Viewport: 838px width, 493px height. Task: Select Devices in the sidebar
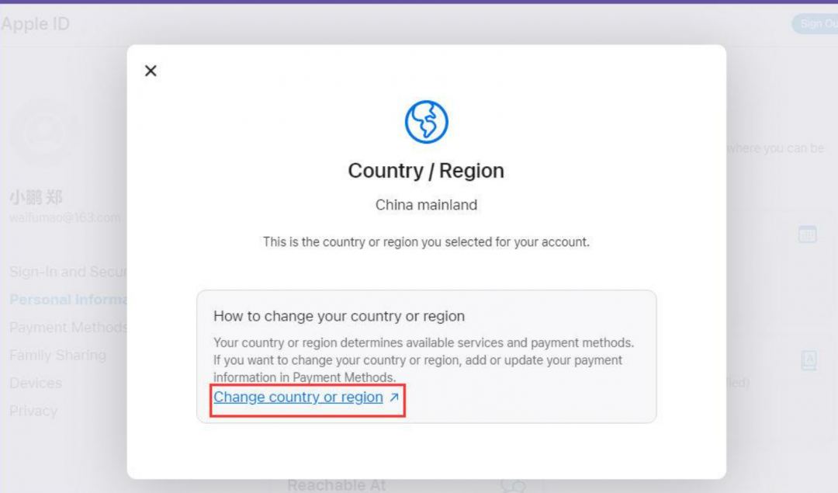[35, 383]
